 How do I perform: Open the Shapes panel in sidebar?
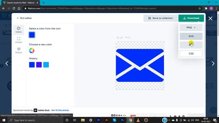point(18,51)
